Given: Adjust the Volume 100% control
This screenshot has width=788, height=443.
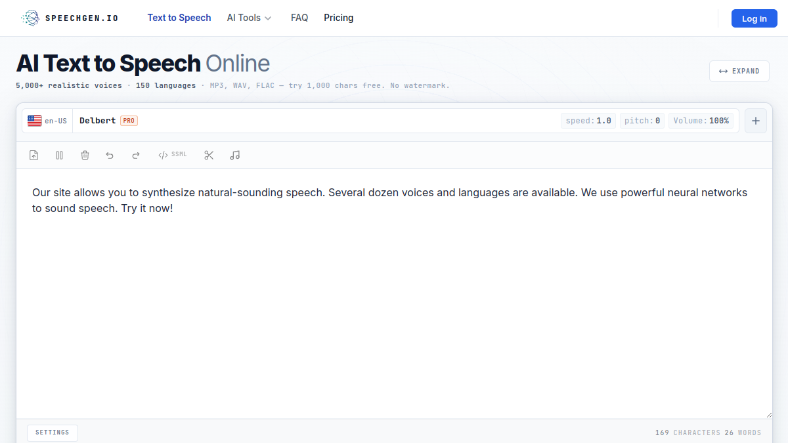Looking at the screenshot, I should (701, 121).
